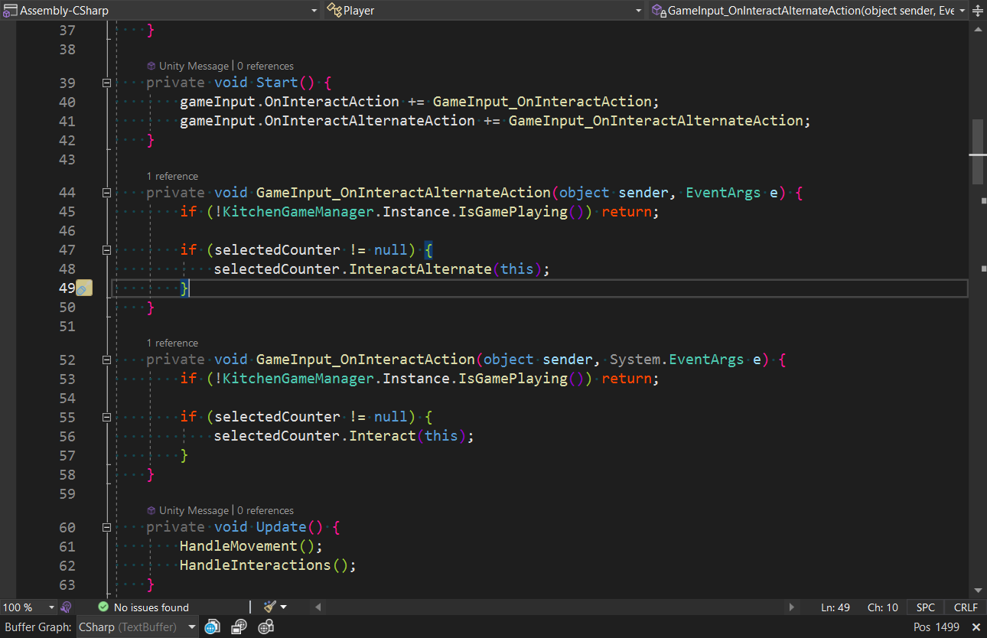Close the Buffer Graph bar with X
The height and width of the screenshot is (638, 987).
976,627
